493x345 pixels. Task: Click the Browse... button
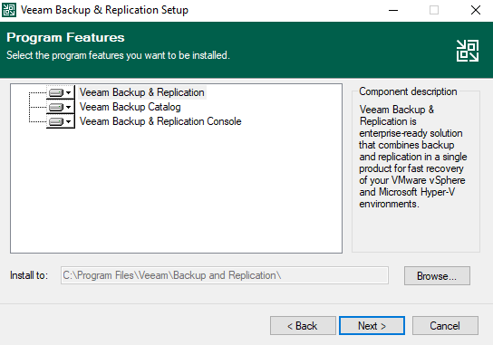(437, 275)
